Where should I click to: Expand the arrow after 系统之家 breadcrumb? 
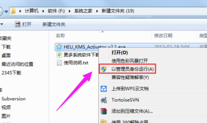97,11
